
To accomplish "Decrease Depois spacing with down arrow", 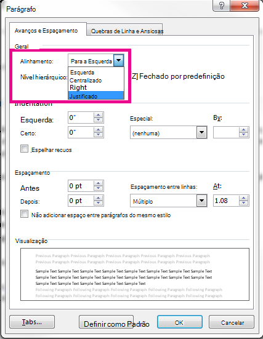I will [99, 203].
